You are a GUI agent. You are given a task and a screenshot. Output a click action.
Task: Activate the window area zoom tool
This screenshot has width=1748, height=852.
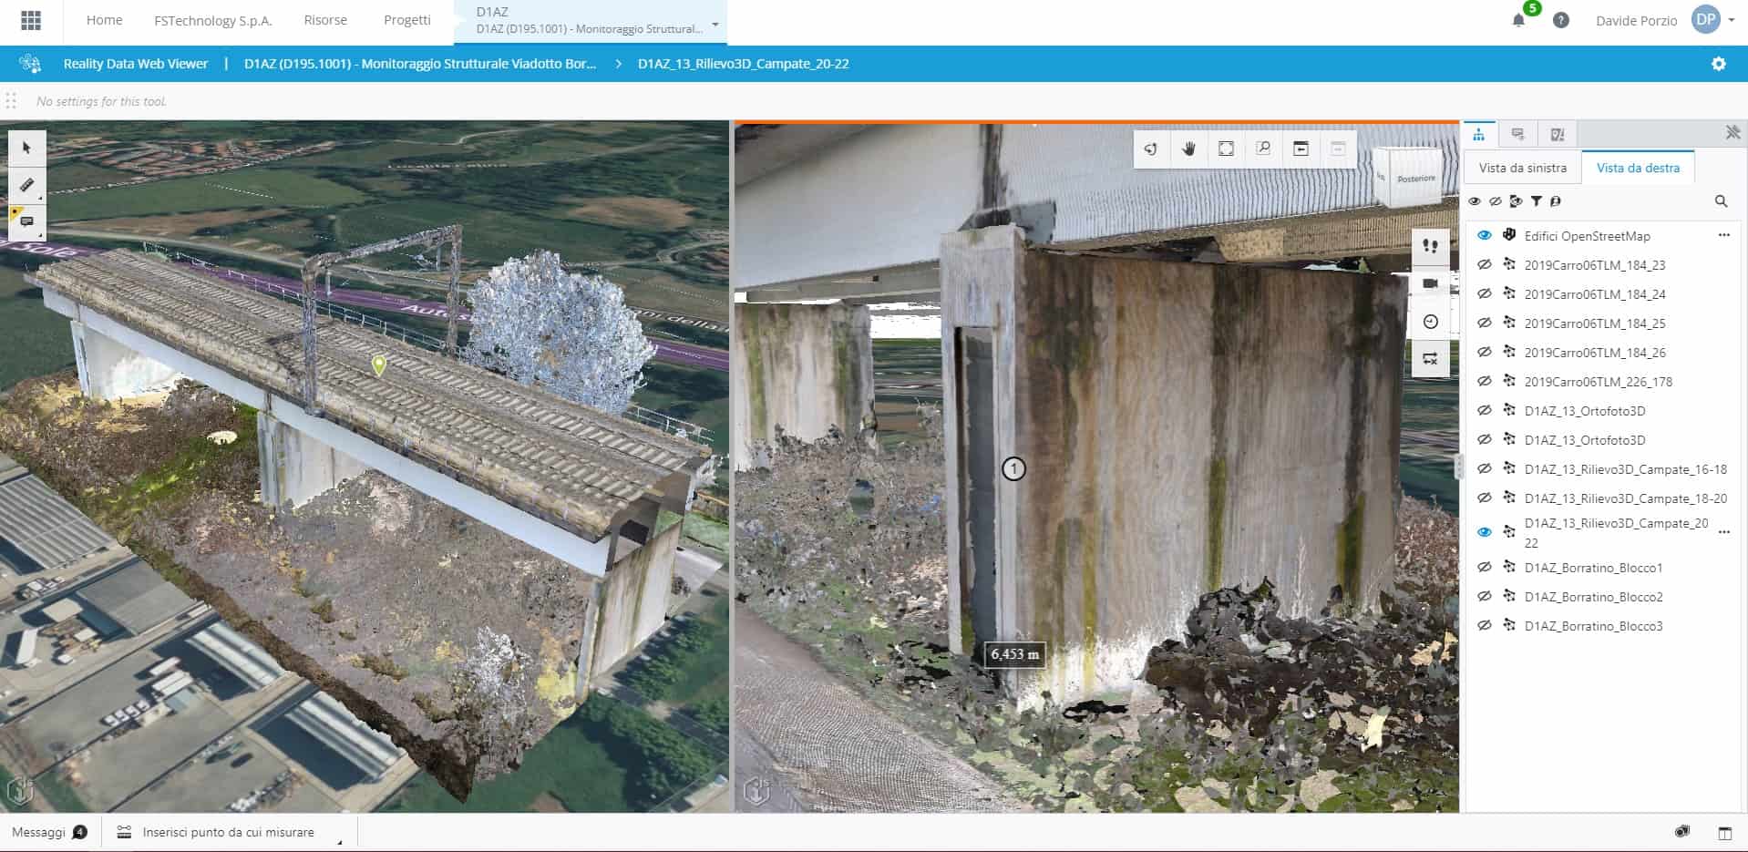point(1263,149)
